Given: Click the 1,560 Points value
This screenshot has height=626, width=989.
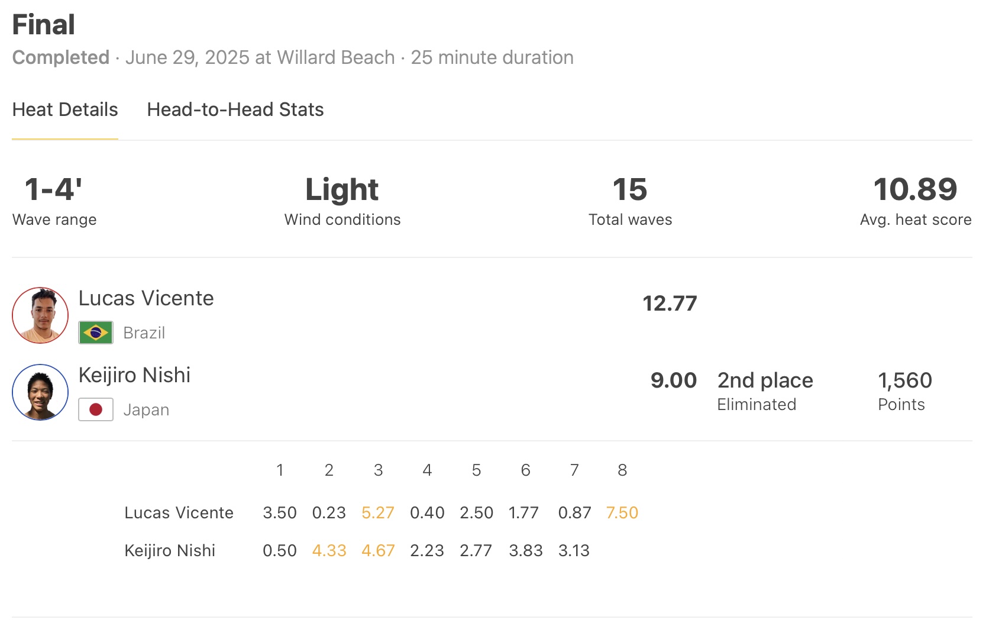Looking at the screenshot, I should [904, 380].
